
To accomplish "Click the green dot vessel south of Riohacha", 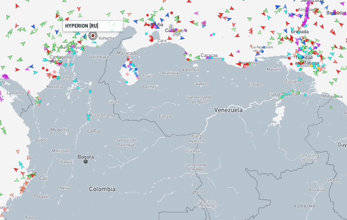I will coord(97,46).
